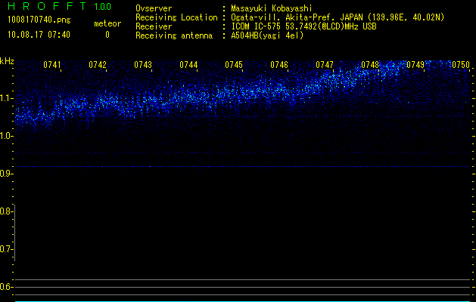Click the meteor count label
This screenshot has height=302, width=476.
107,23
